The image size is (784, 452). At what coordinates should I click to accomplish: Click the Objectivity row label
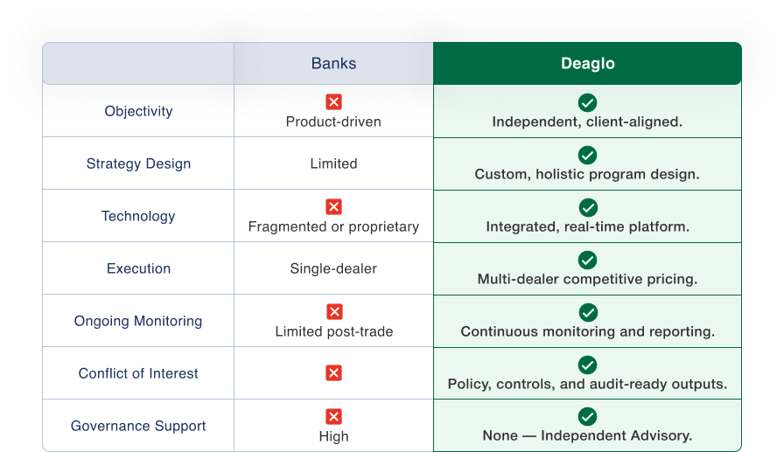(x=138, y=111)
